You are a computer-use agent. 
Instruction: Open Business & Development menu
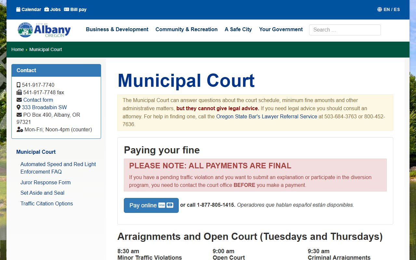pyautogui.click(x=117, y=29)
